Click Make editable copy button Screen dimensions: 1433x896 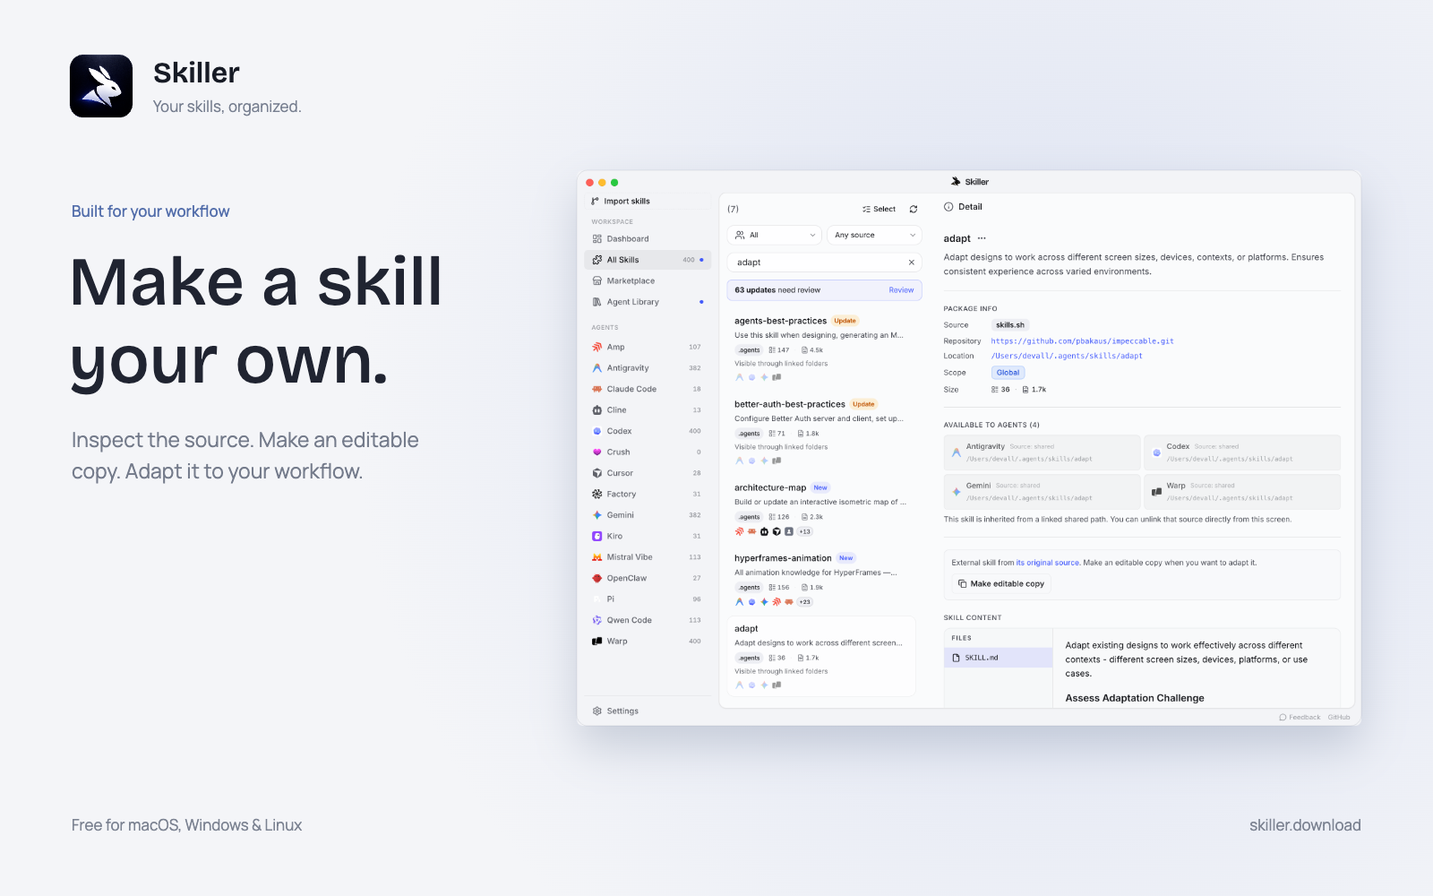click(1001, 584)
